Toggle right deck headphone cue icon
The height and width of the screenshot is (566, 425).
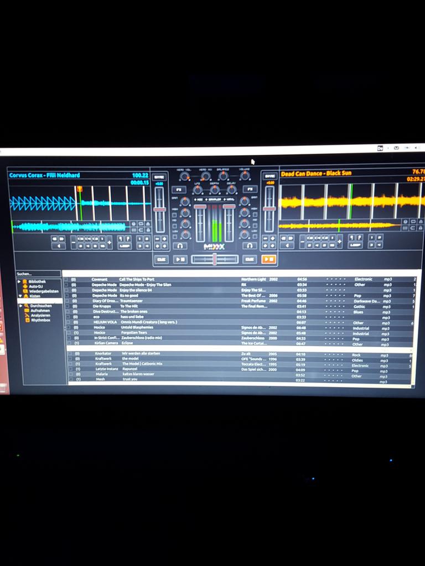coord(250,245)
